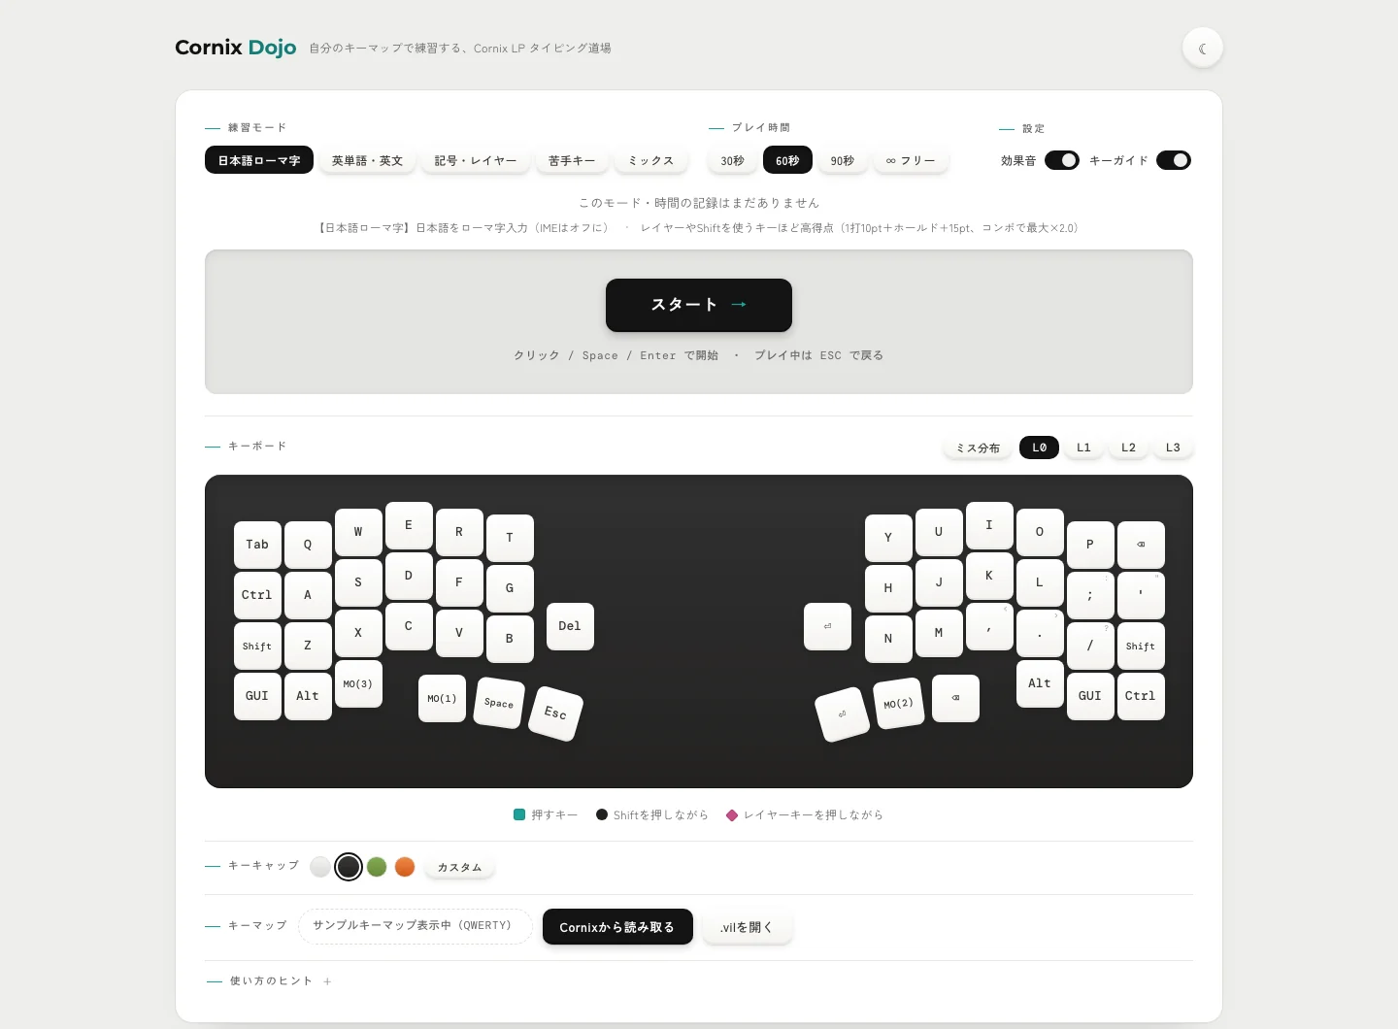Click the MO(3) layer key
Image resolution: width=1398 pixels, height=1029 pixels.
pyautogui.click(x=358, y=684)
